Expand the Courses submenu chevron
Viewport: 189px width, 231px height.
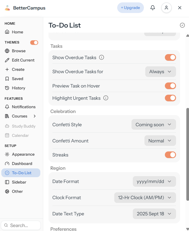34,116
